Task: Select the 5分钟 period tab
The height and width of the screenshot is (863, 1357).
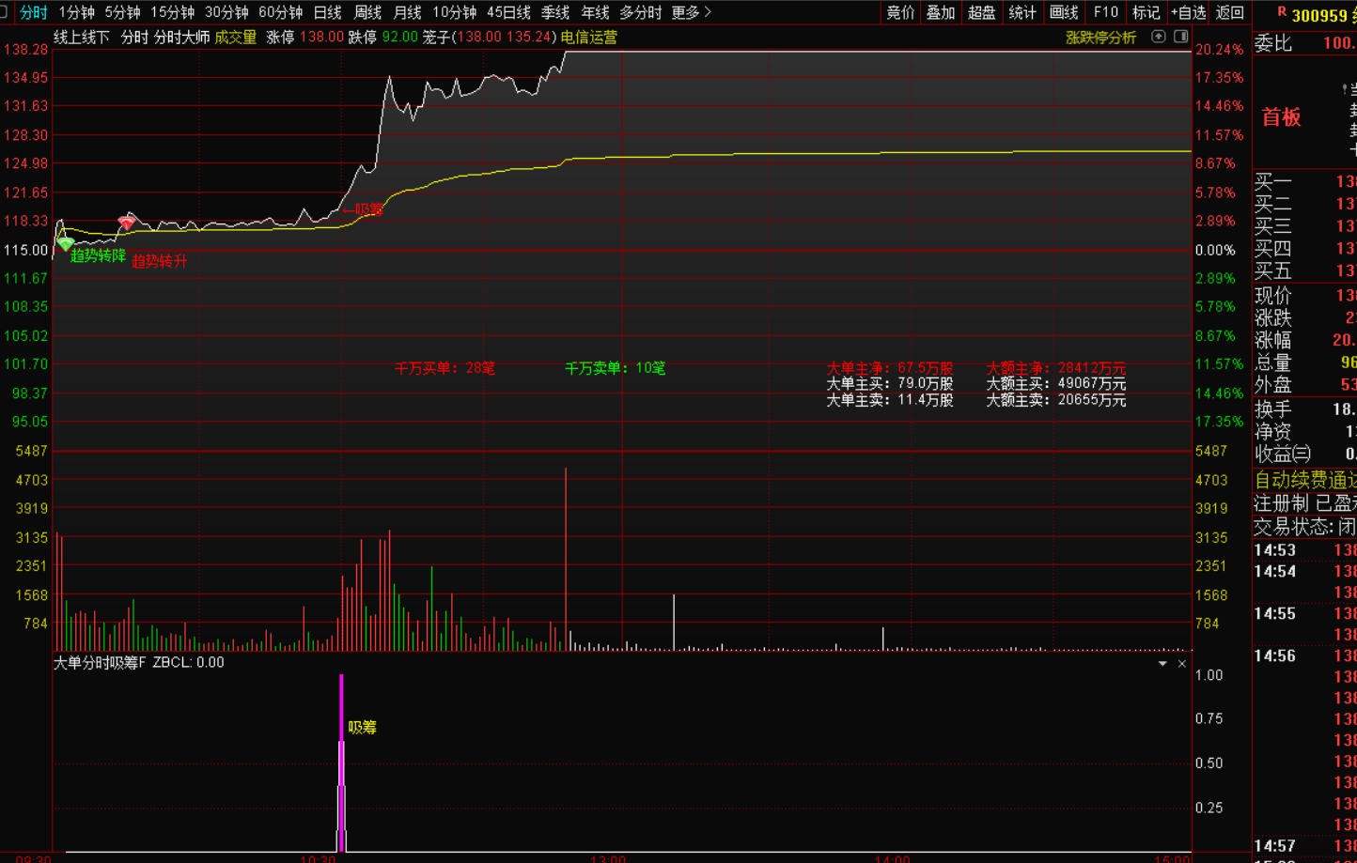Action: [122, 12]
